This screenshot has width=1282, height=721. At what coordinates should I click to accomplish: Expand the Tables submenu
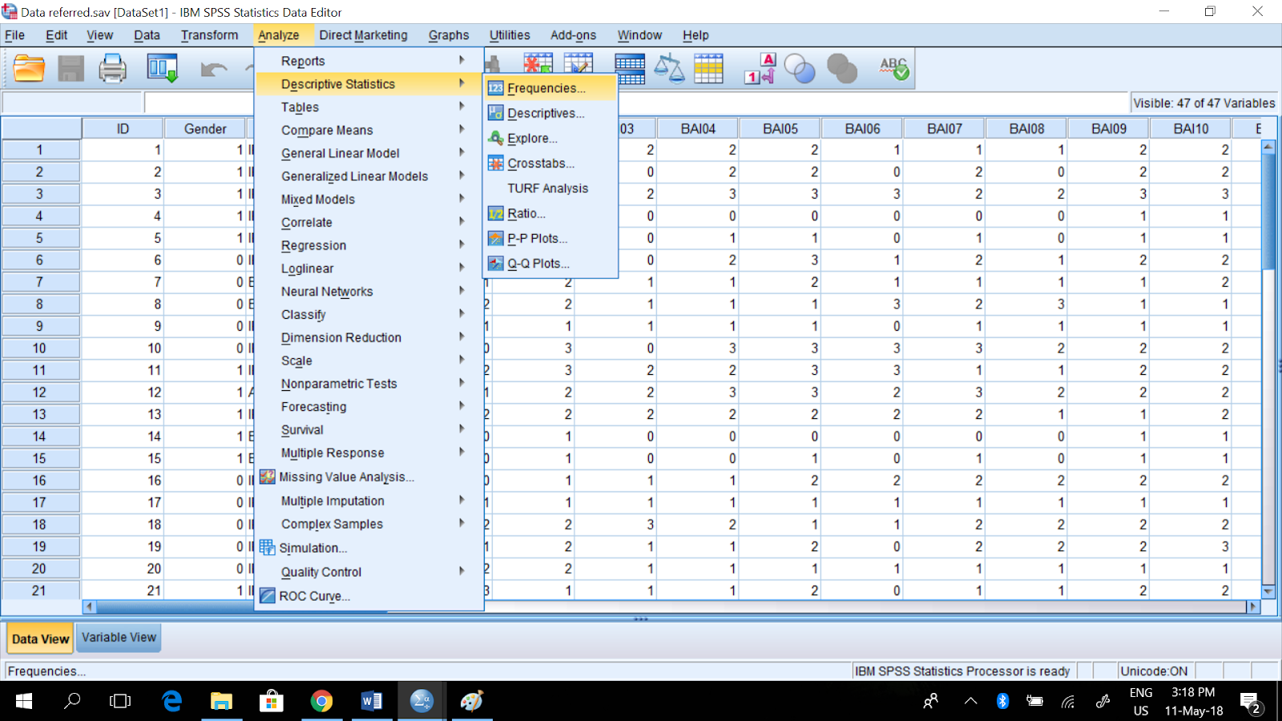(369, 107)
